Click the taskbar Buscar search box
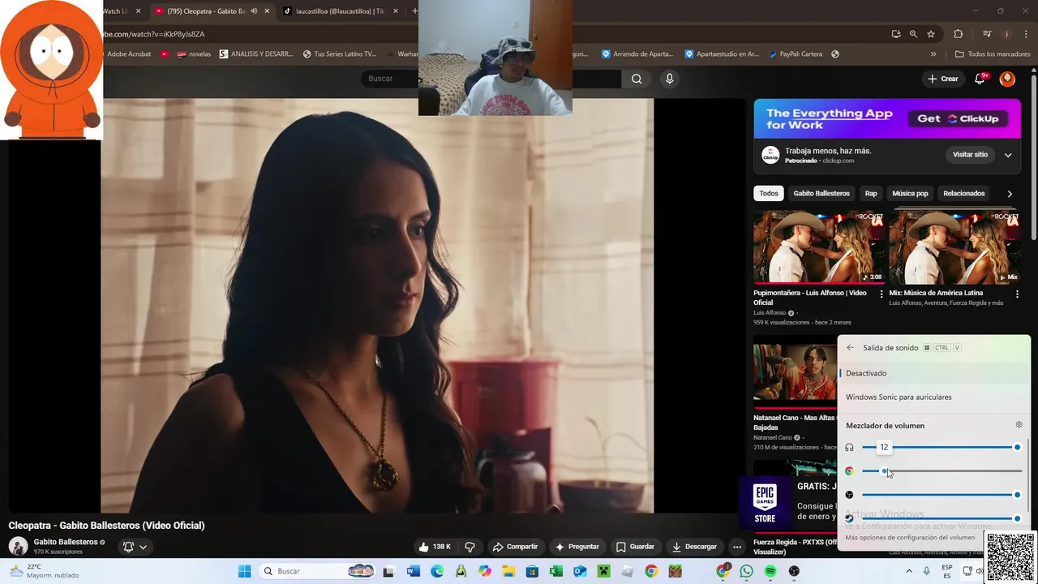Image resolution: width=1038 pixels, height=584 pixels. pos(318,571)
